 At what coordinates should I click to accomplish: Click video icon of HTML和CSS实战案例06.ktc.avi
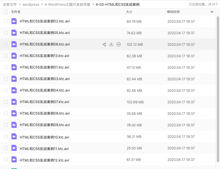coord(14,44)
